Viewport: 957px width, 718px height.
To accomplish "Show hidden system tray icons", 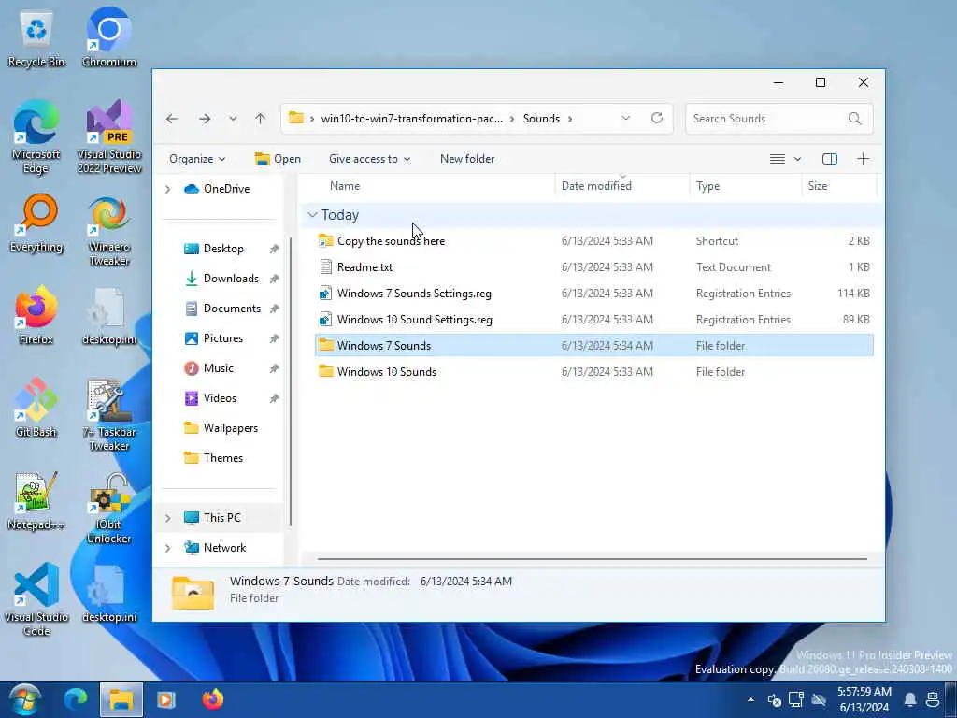I will tap(750, 699).
